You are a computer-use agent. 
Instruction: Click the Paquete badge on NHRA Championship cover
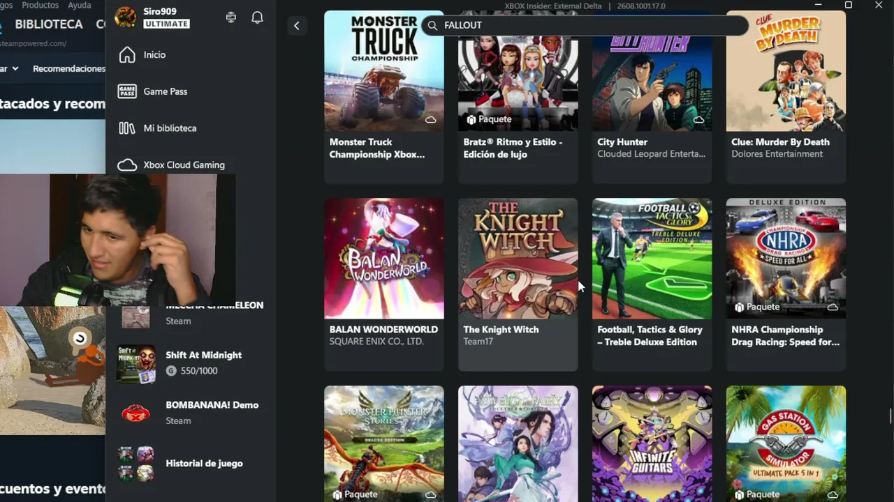[x=756, y=307]
